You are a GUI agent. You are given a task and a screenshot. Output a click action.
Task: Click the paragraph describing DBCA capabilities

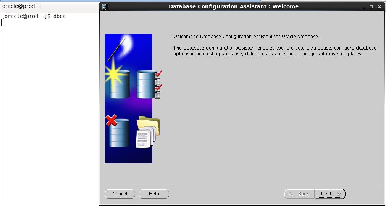[275, 51]
